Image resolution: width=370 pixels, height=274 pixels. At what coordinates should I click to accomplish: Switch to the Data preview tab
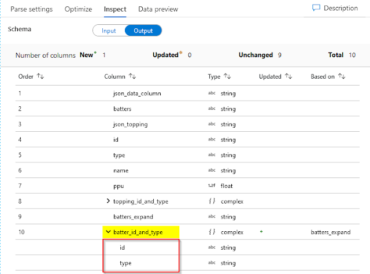[x=158, y=9]
